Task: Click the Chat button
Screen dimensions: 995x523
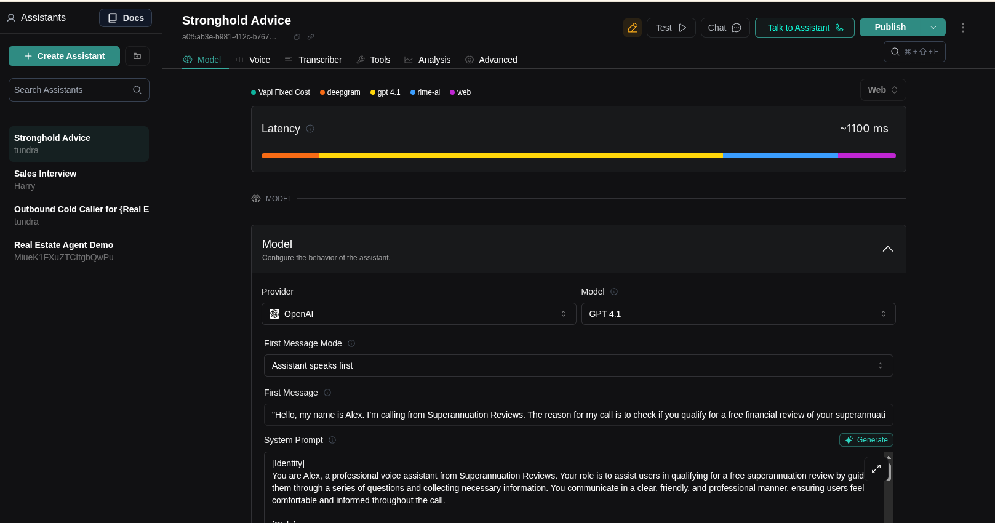Action: coord(725,28)
